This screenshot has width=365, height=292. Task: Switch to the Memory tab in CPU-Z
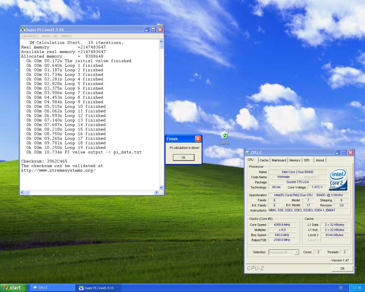tap(295, 160)
